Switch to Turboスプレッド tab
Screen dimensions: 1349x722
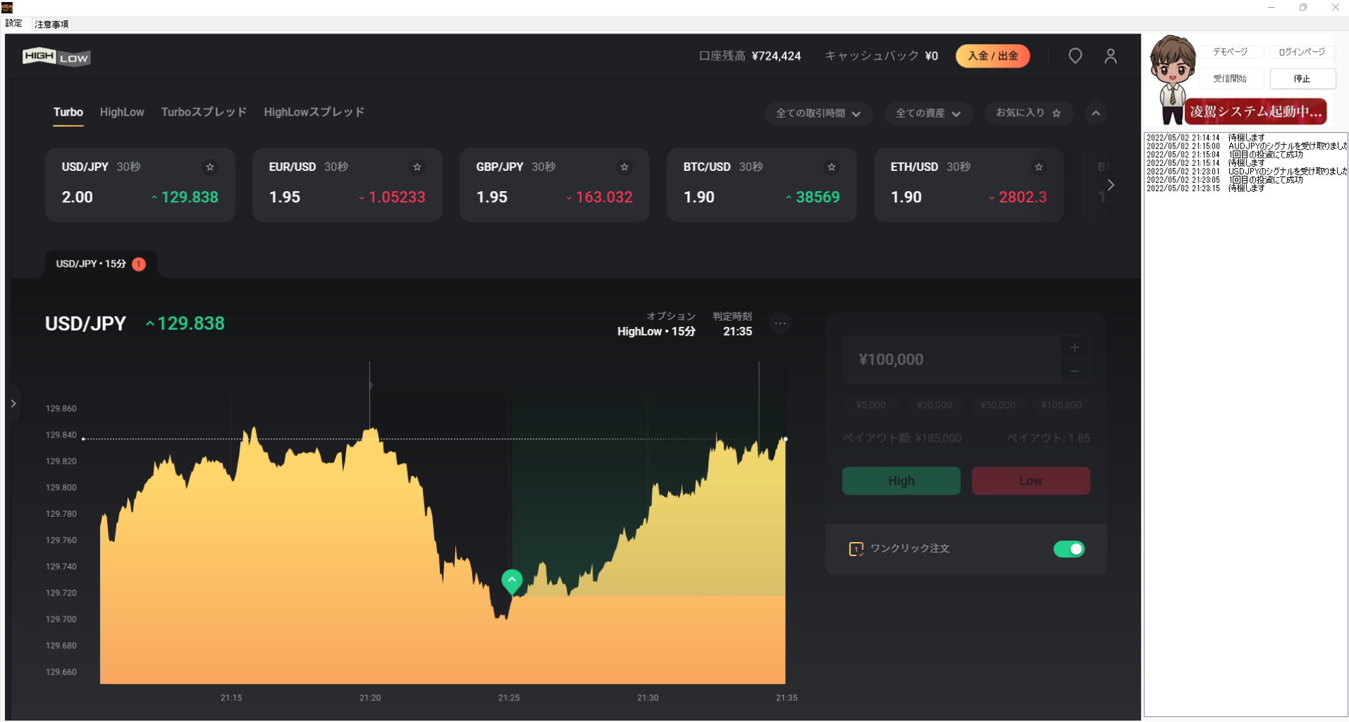coord(204,112)
